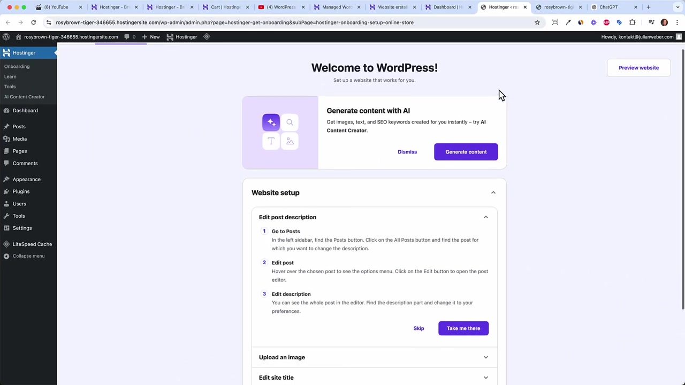
Task: Open the browser extensions puzzle icon
Action: click(x=632, y=22)
